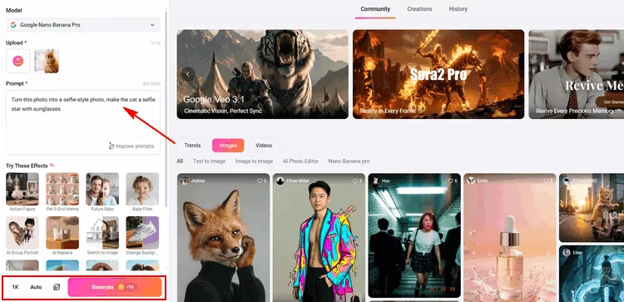Open Emily's serum bottle image
Screen dimensions: 624x302
pyautogui.click(x=510, y=239)
